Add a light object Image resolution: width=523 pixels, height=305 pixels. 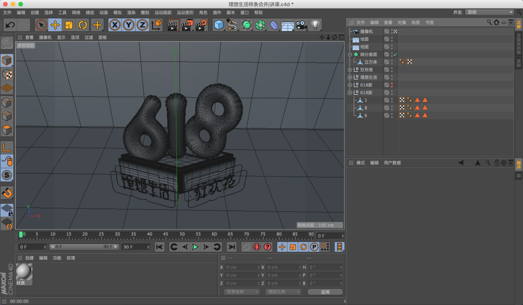(x=315, y=25)
